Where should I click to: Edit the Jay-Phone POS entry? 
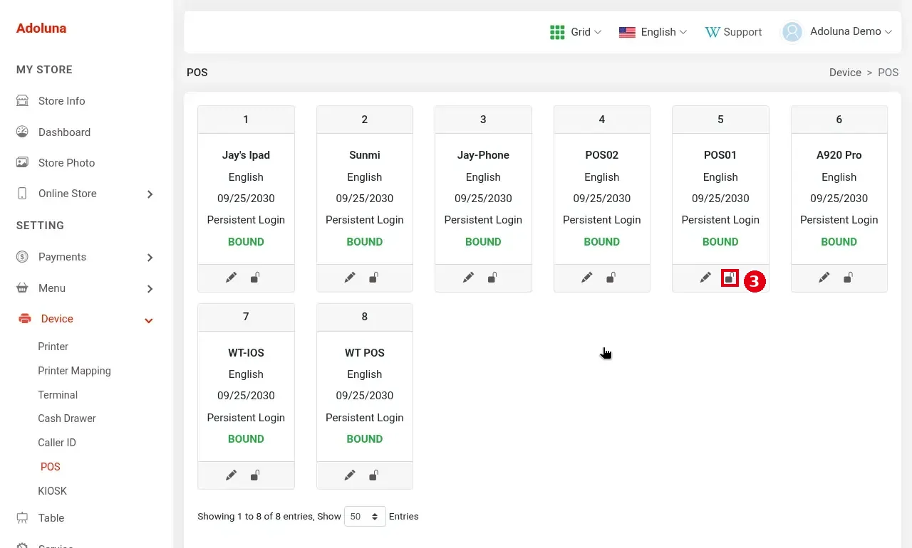pyautogui.click(x=468, y=278)
